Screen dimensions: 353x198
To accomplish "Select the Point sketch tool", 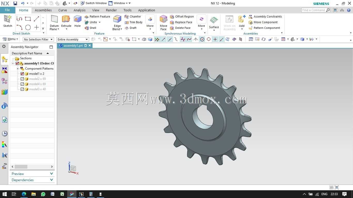I will (36, 27).
